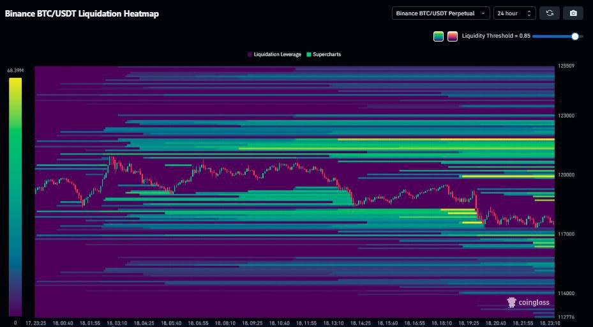The width and height of the screenshot is (593, 327).
Task: Click the 18, 13:10 time axis label
Action: coord(333,324)
